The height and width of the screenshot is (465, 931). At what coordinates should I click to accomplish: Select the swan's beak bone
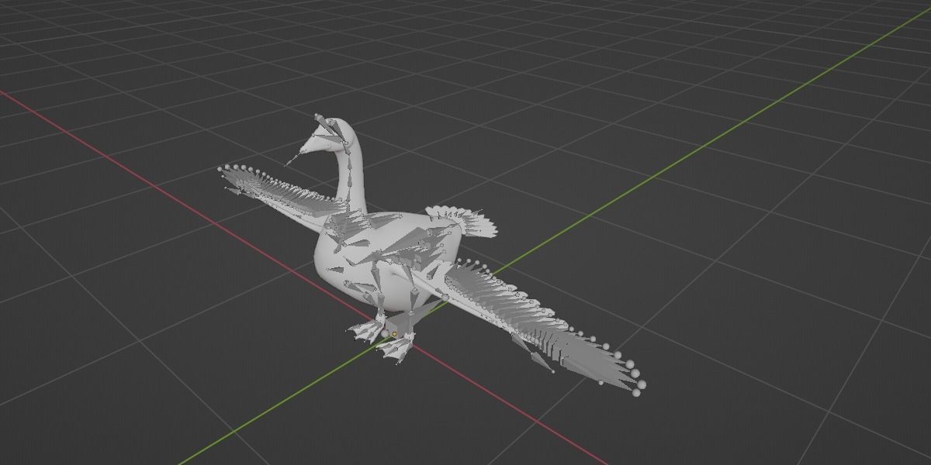tap(294, 159)
